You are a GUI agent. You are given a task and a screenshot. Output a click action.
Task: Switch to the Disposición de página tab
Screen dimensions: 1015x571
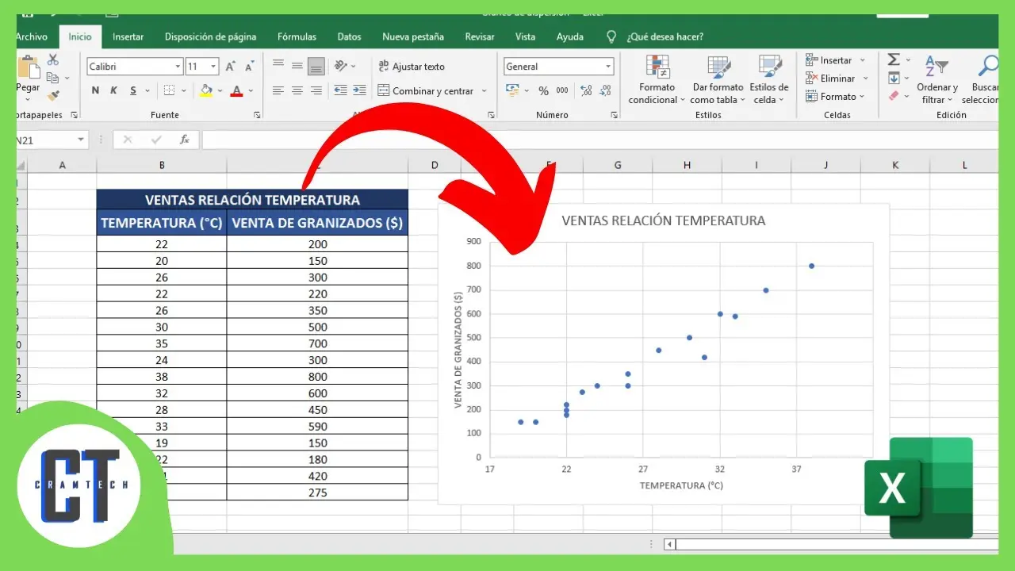(x=210, y=36)
